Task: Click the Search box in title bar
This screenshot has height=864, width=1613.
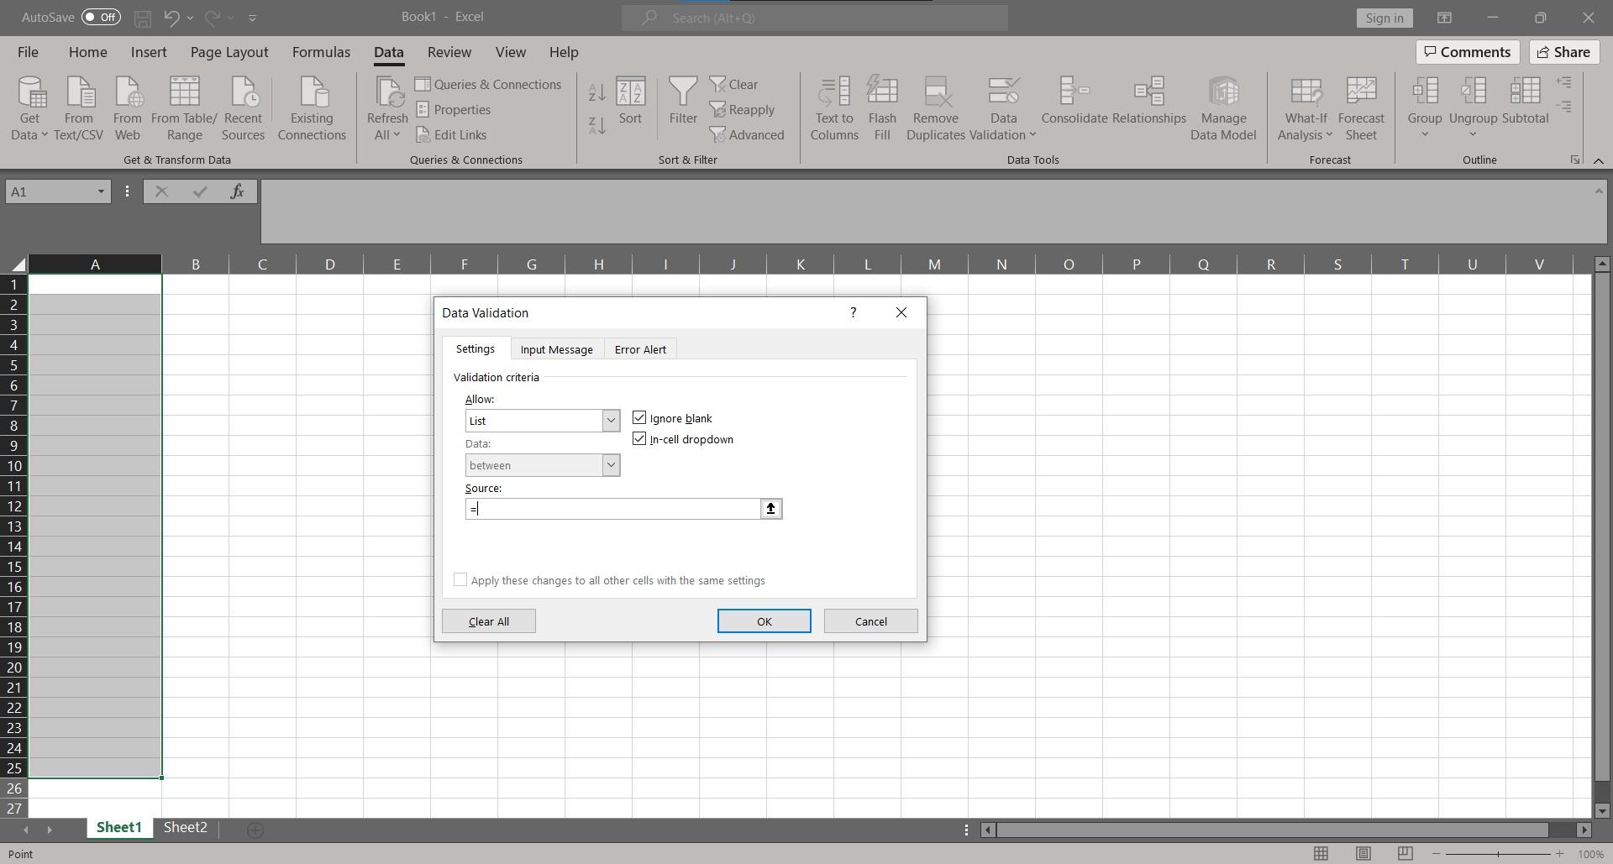Action: [x=814, y=18]
